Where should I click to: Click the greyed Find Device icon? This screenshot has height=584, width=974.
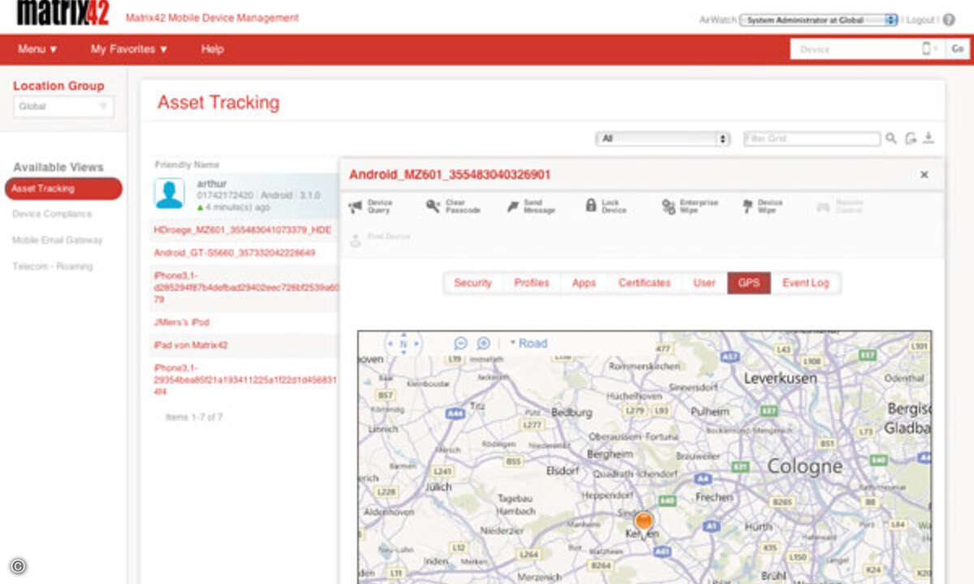pyautogui.click(x=355, y=240)
